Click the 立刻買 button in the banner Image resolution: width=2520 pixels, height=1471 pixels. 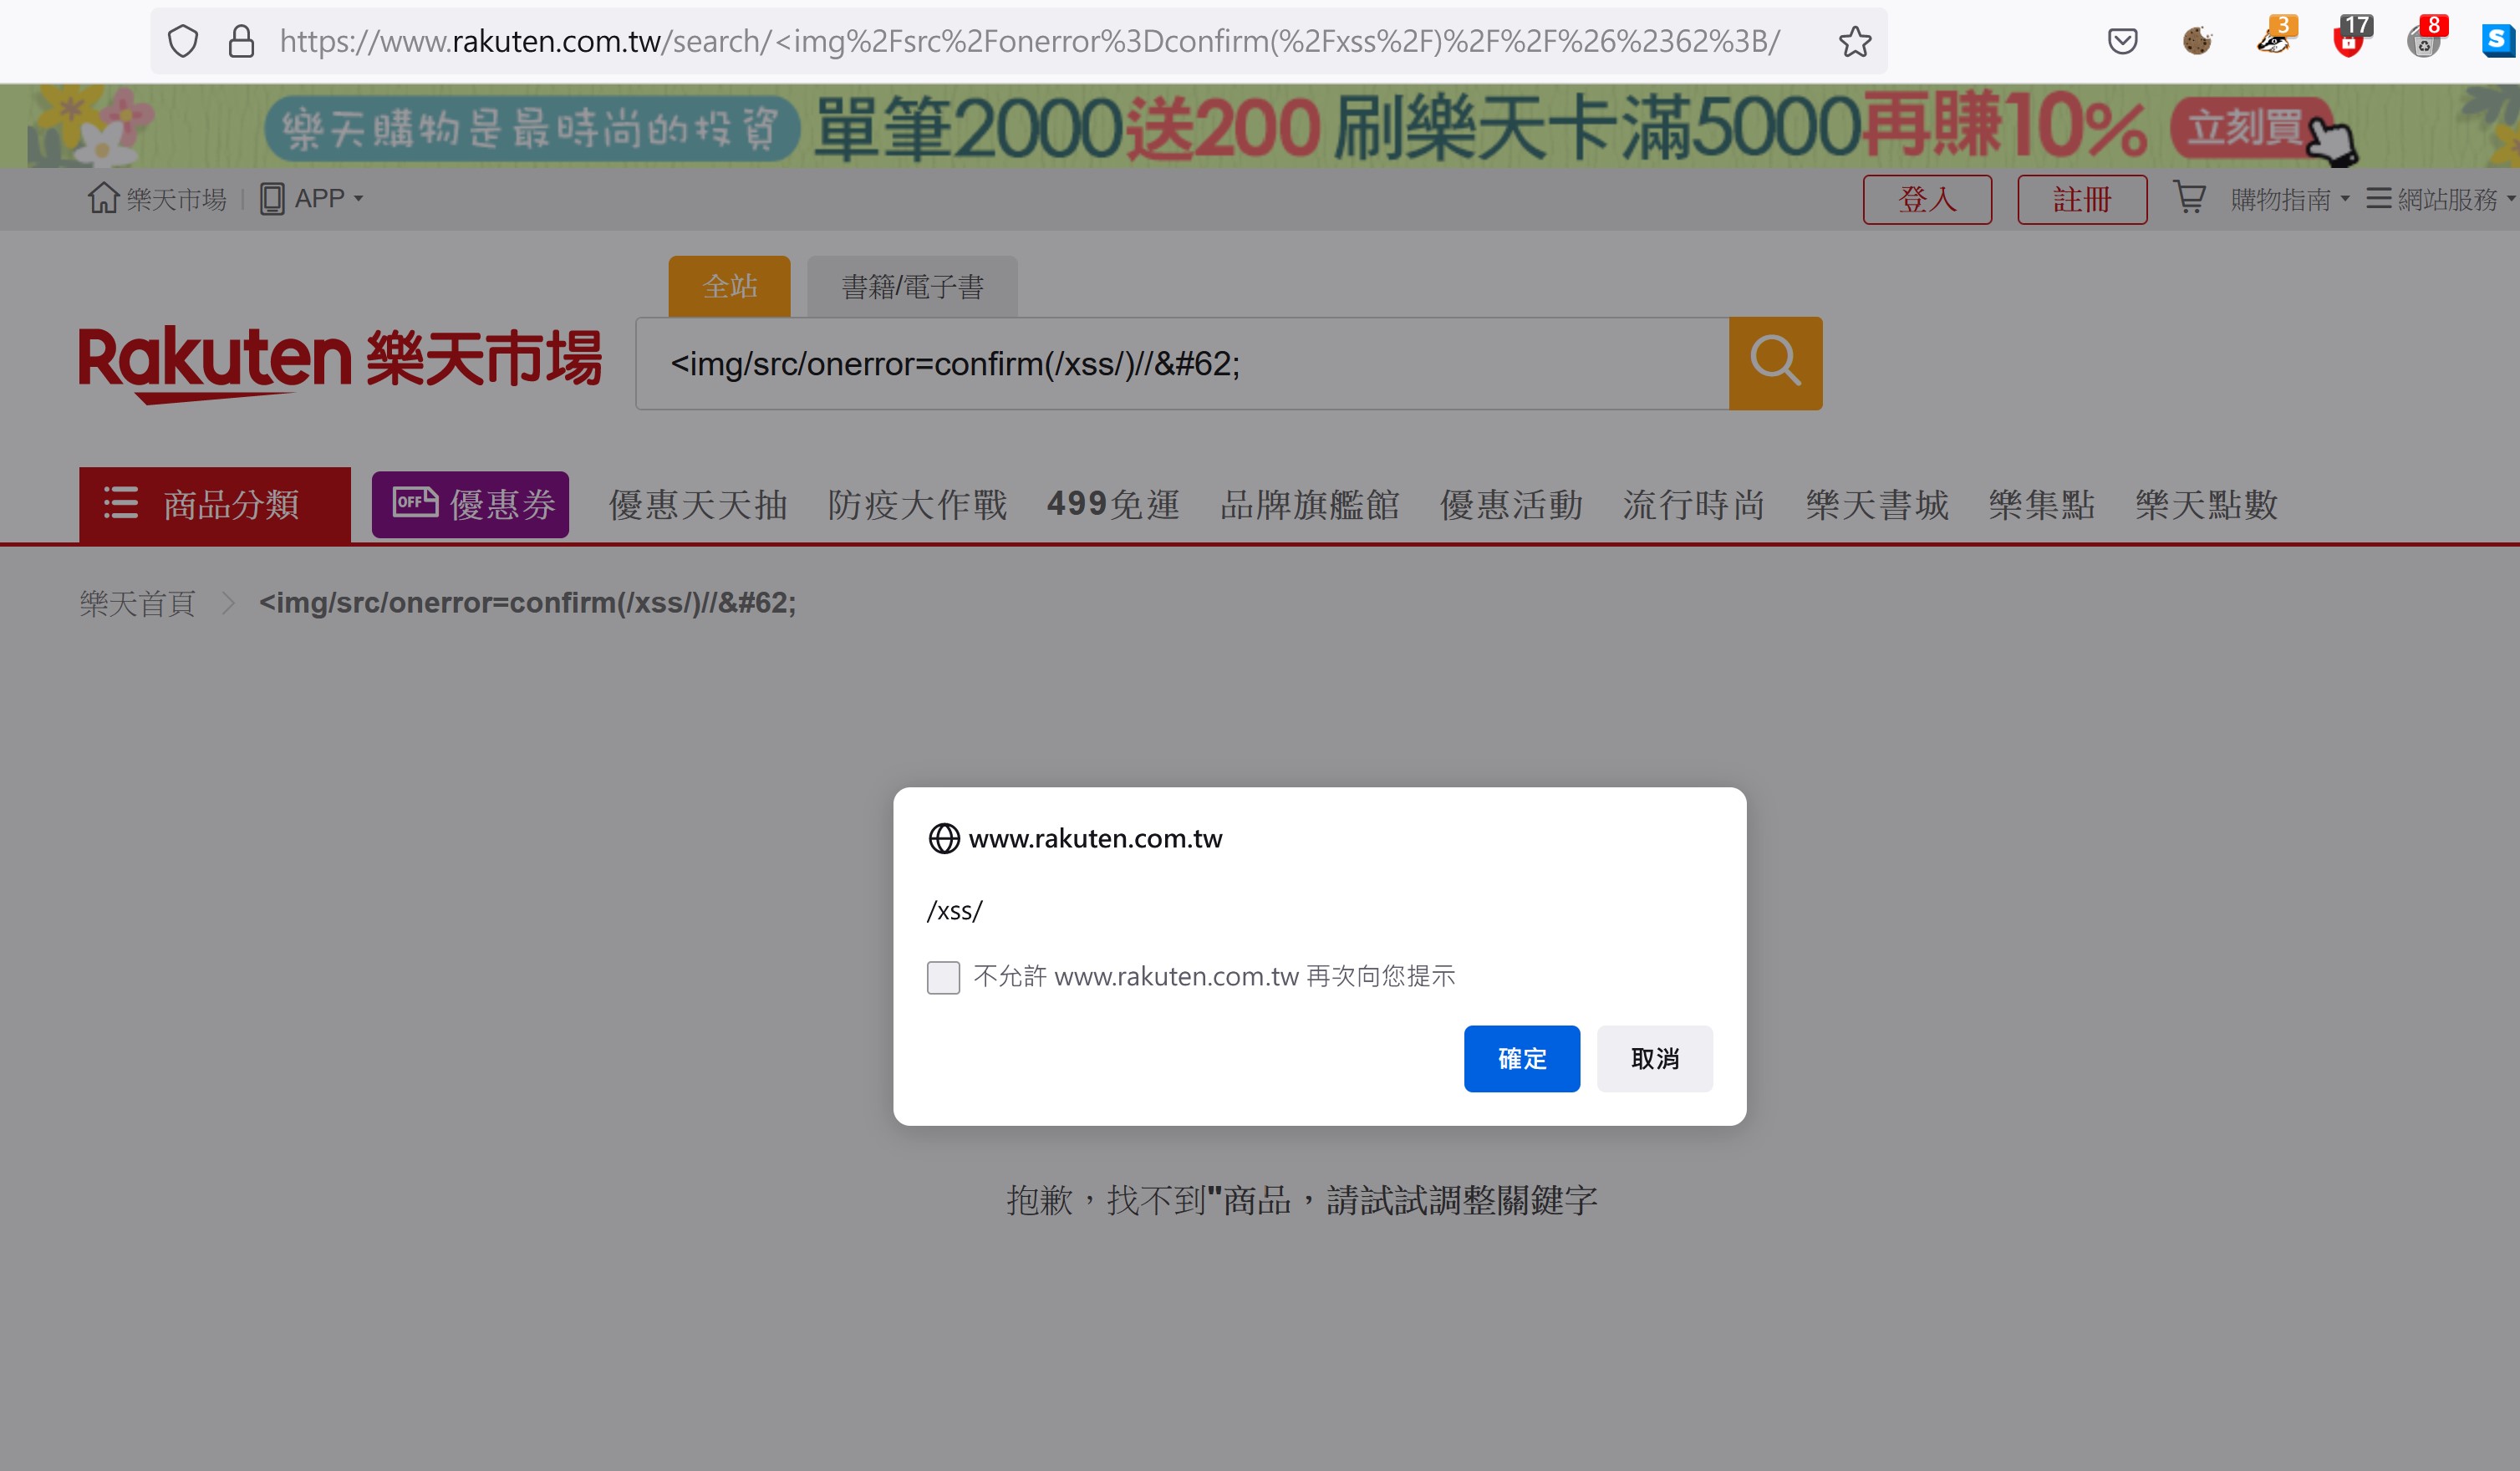[x=2252, y=128]
